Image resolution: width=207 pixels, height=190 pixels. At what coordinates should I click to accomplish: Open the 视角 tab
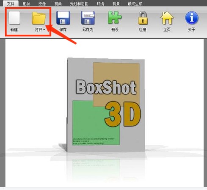point(58,4)
